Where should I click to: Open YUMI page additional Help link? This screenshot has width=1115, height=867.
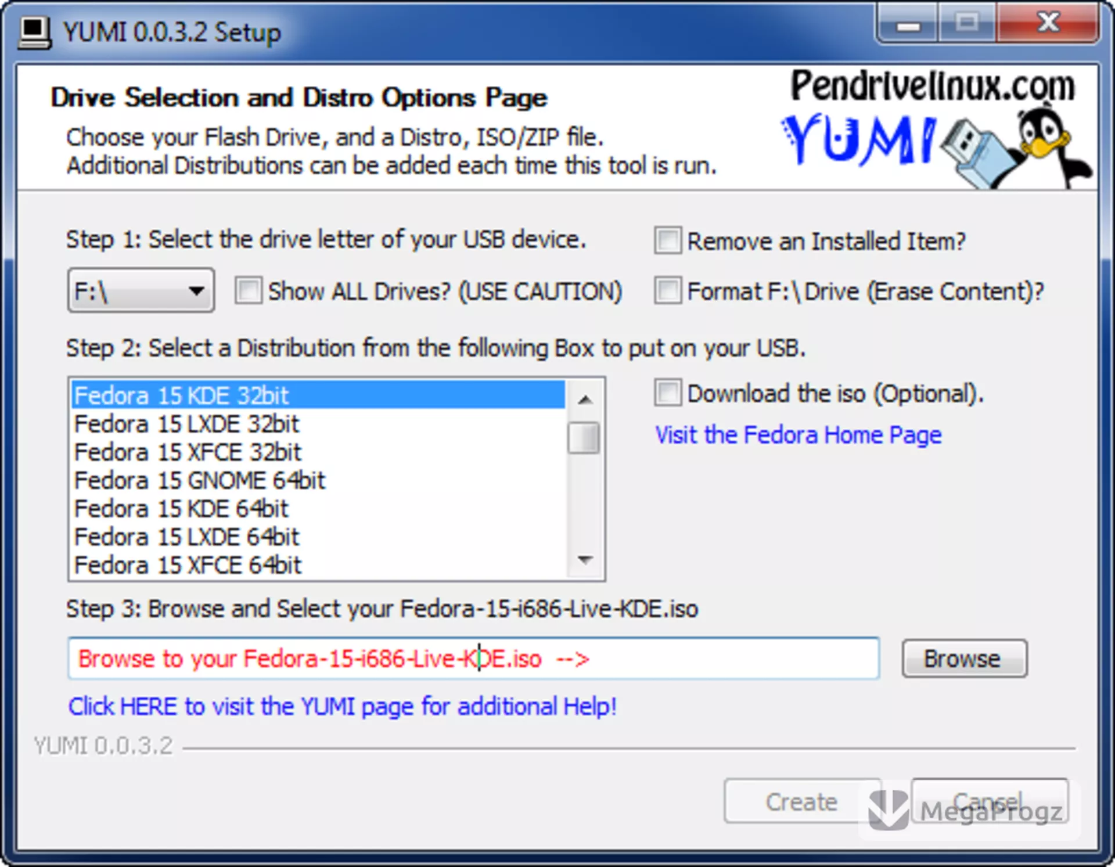(343, 707)
